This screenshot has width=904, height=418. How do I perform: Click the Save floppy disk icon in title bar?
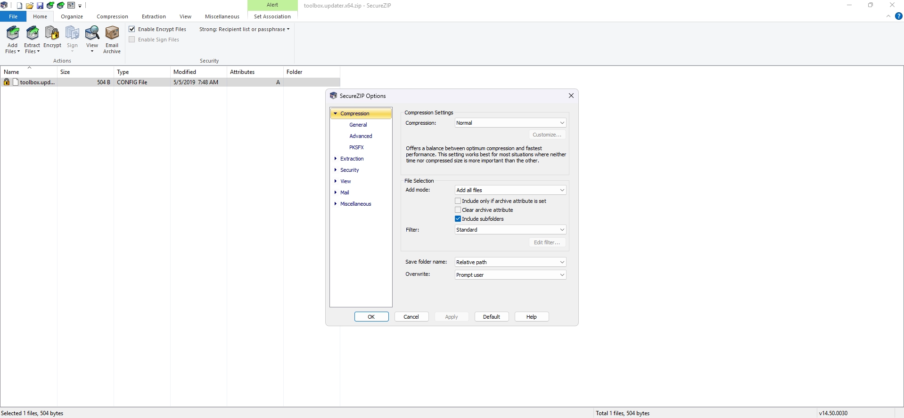[x=40, y=6]
